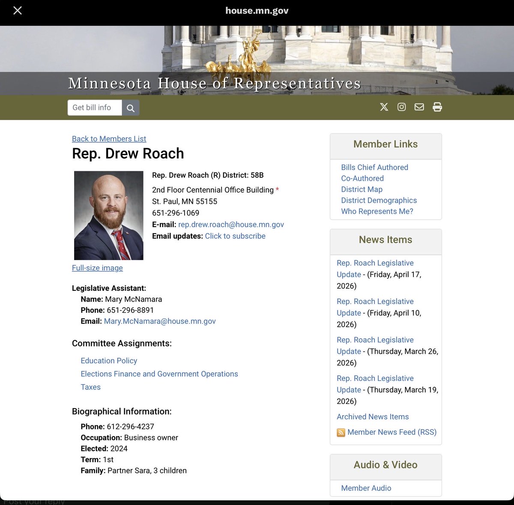
Task: Click the Name: Mary McNamara line
Action: (121, 299)
